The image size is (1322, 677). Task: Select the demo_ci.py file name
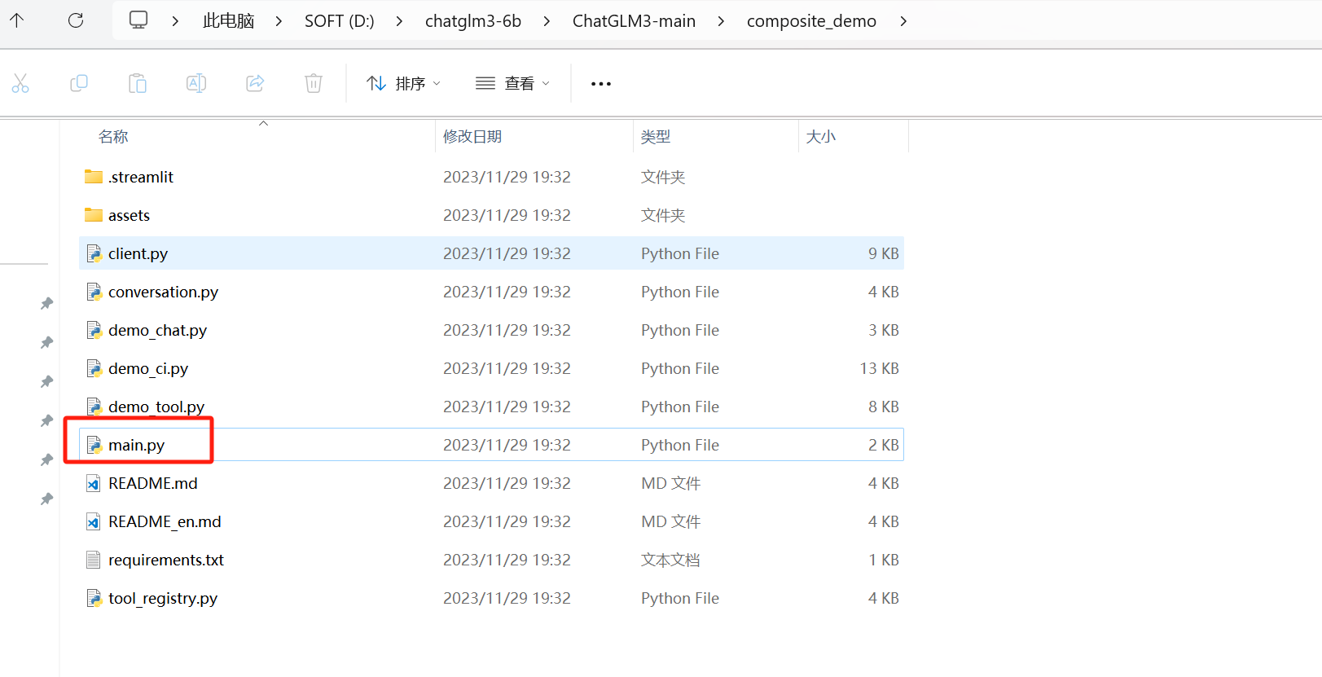(148, 368)
